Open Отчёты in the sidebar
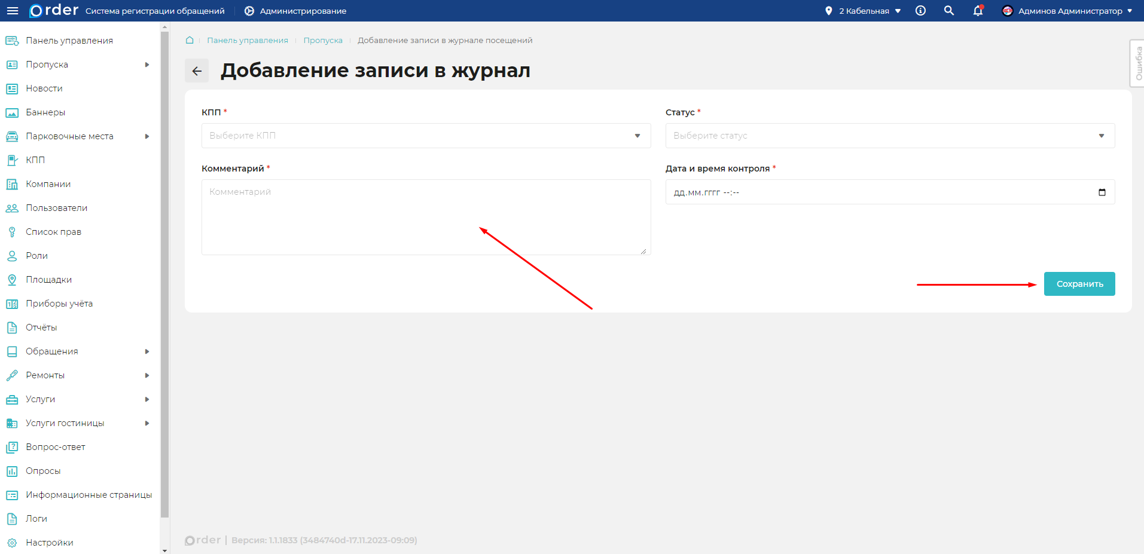The image size is (1144, 554). (41, 327)
